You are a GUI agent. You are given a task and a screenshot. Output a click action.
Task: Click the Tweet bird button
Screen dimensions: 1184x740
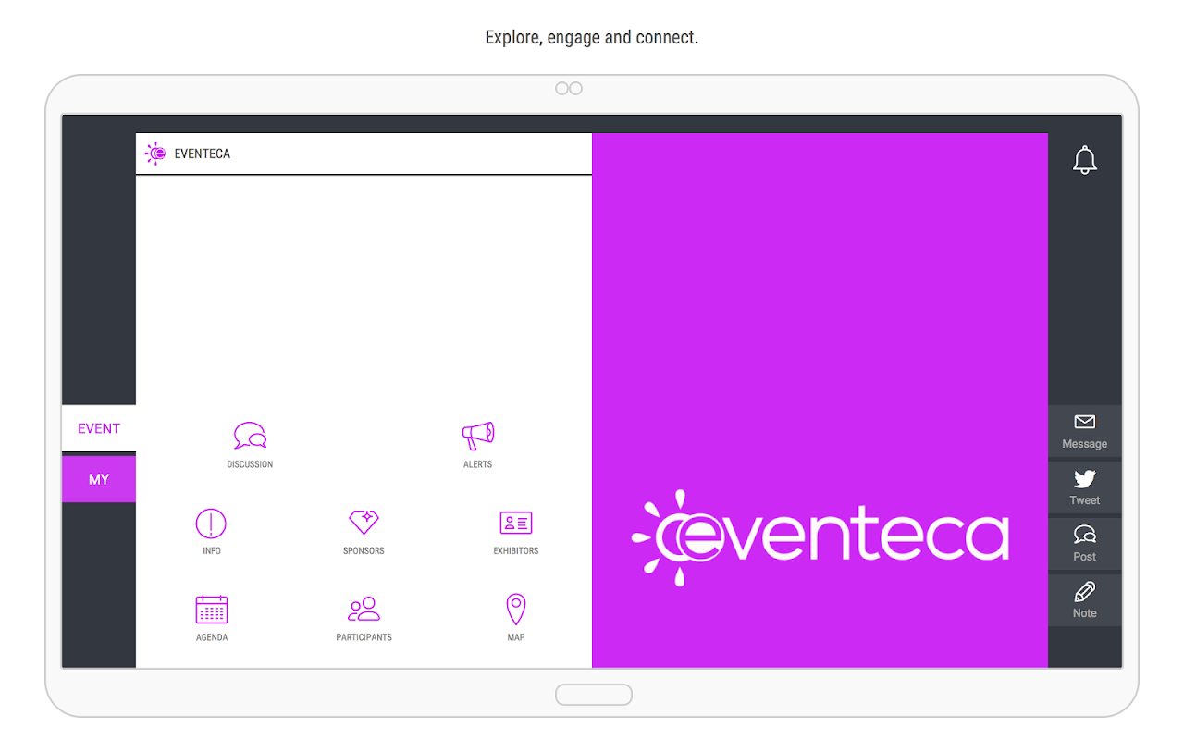tap(1085, 487)
